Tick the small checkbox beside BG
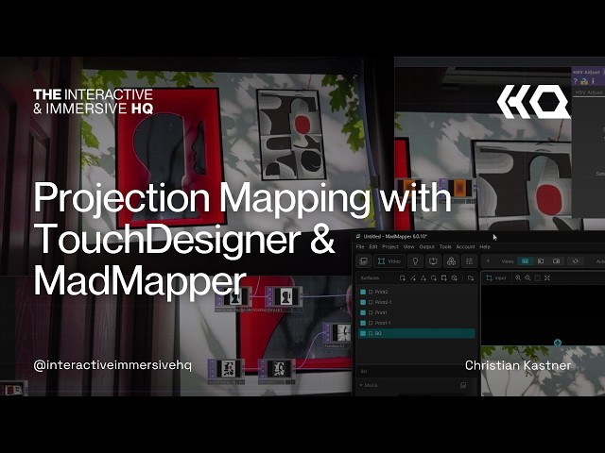This screenshot has width=605, height=453. pyautogui.click(x=371, y=333)
